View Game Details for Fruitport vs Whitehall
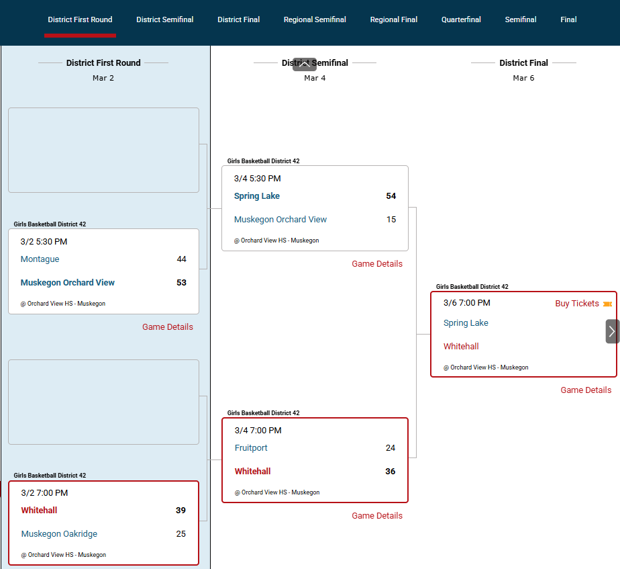The image size is (620, 569). click(x=377, y=516)
